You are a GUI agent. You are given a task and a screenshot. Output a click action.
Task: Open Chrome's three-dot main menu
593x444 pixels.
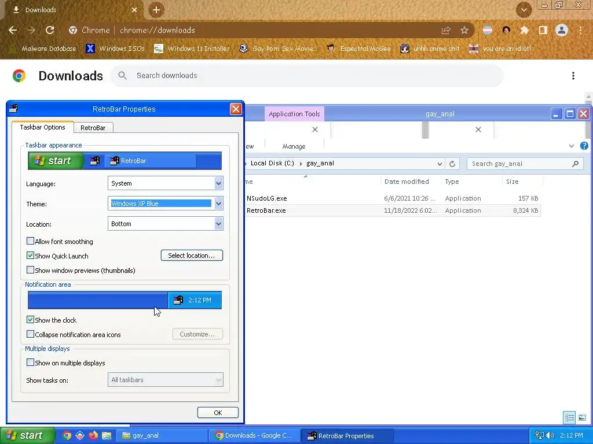click(580, 30)
